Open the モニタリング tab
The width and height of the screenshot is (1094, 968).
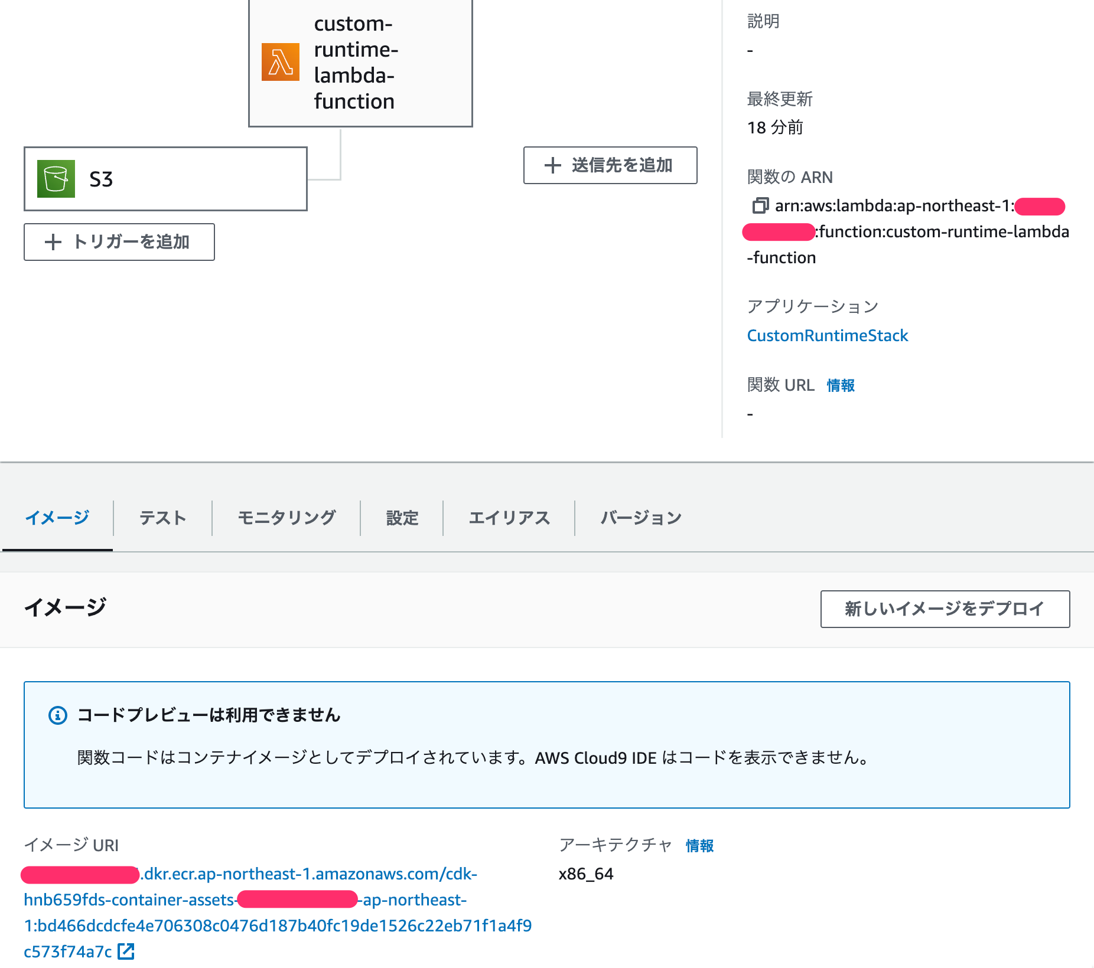(x=286, y=518)
